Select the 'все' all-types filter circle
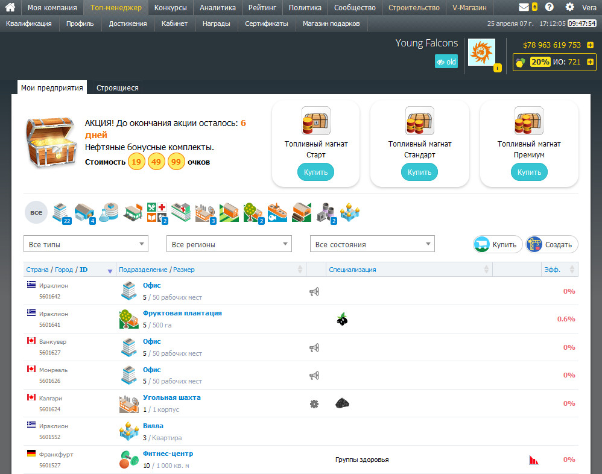602x474 pixels. point(36,212)
